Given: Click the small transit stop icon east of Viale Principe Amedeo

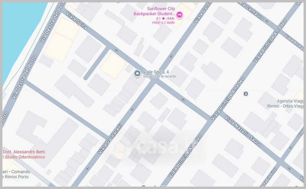Looking at the screenshot, I should pyautogui.click(x=246, y=94).
